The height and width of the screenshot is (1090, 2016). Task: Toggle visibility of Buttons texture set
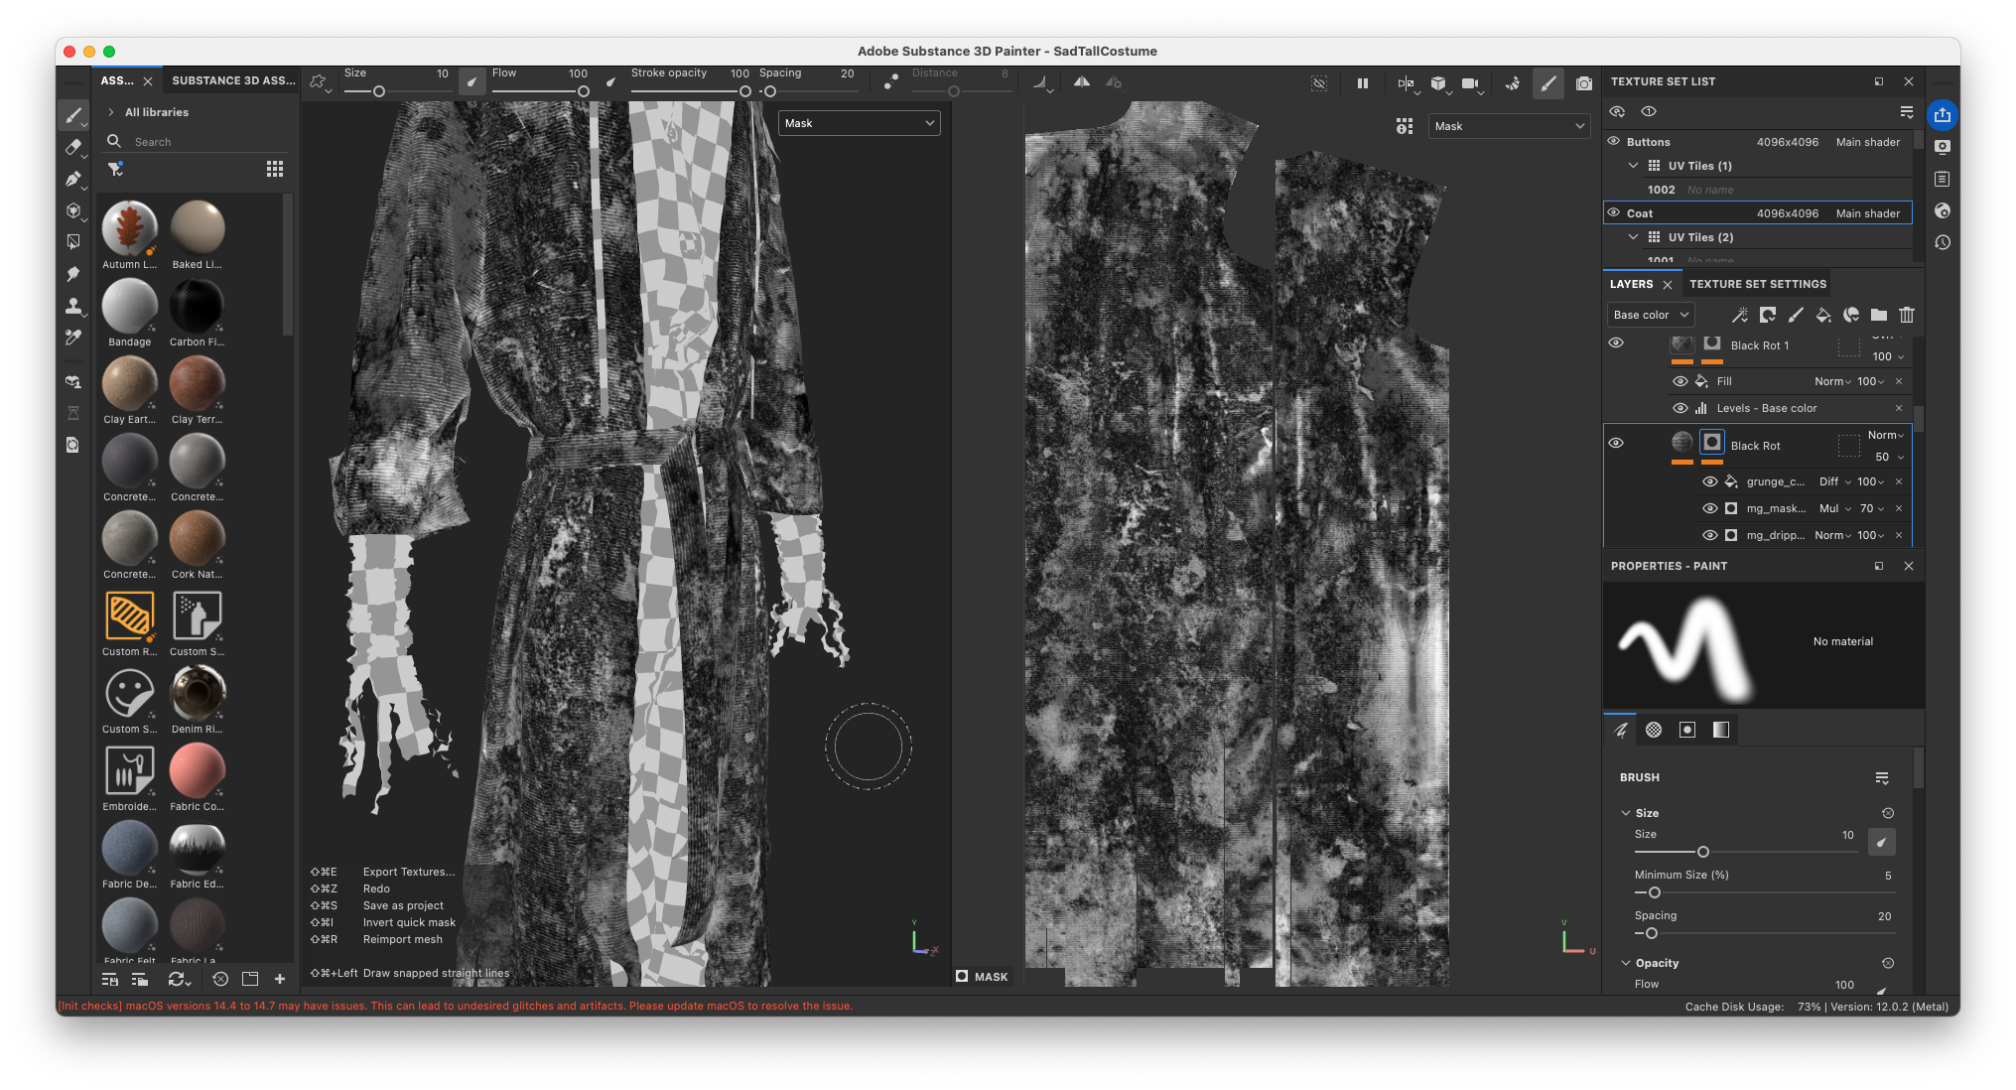[x=1614, y=141]
